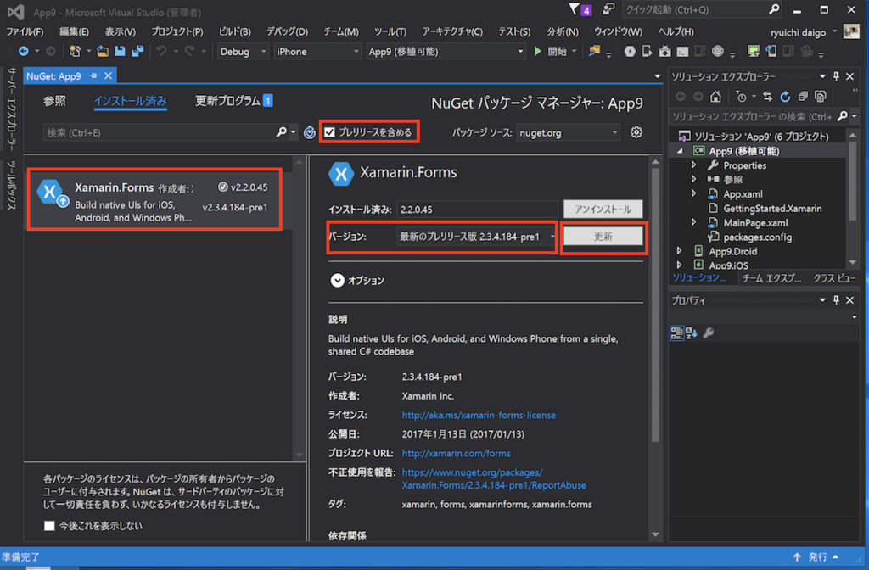Open the ビルド(B) menu
This screenshot has height=570, width=869.
[234, 31]
